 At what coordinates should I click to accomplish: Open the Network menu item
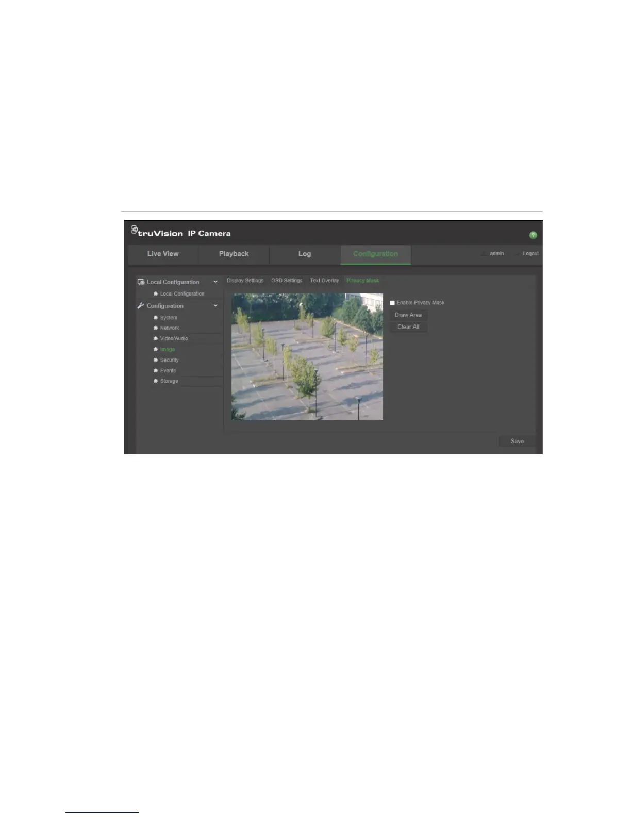click(170, 328)
